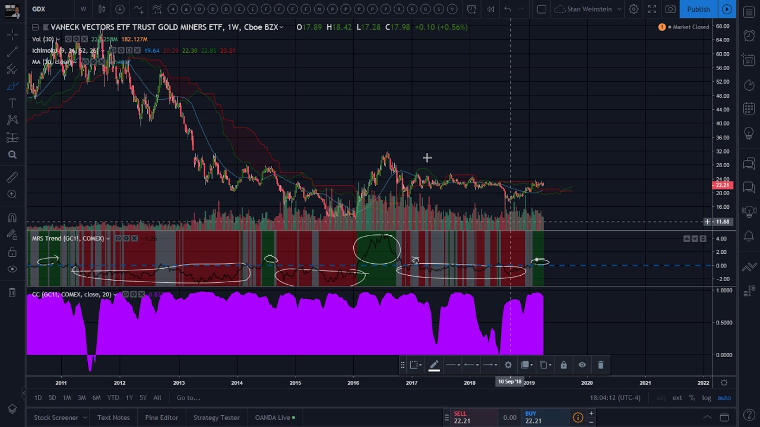The height and width of the screenshot is (427, 760).
Task: Open the ideas lightbulb panel in right sidebar
Action: pyautogui.click(x=749, y=133)
